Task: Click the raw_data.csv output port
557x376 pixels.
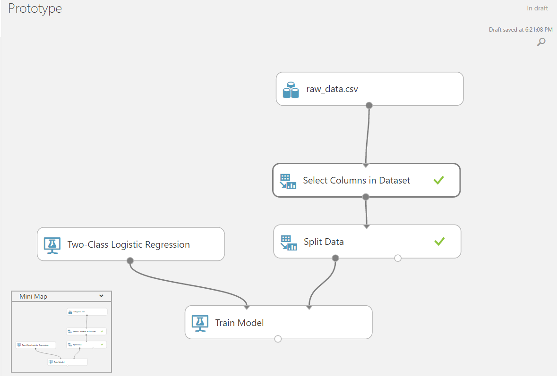Action: [x=369, y=105]
